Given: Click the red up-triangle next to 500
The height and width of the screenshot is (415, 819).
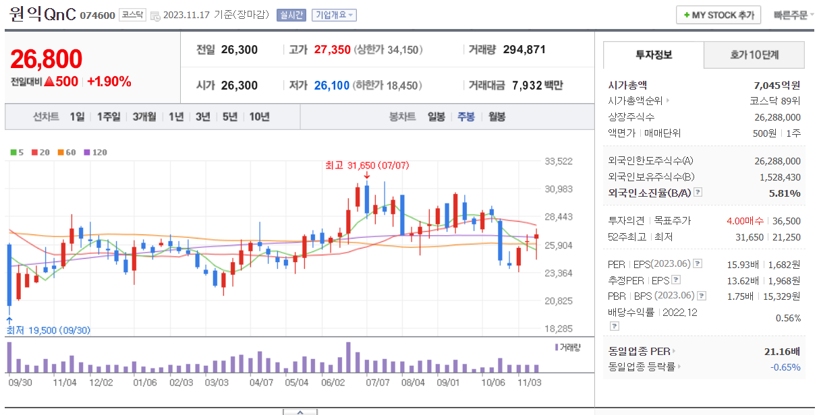Looking at the screenshot, I should click(x=49, y=82).
